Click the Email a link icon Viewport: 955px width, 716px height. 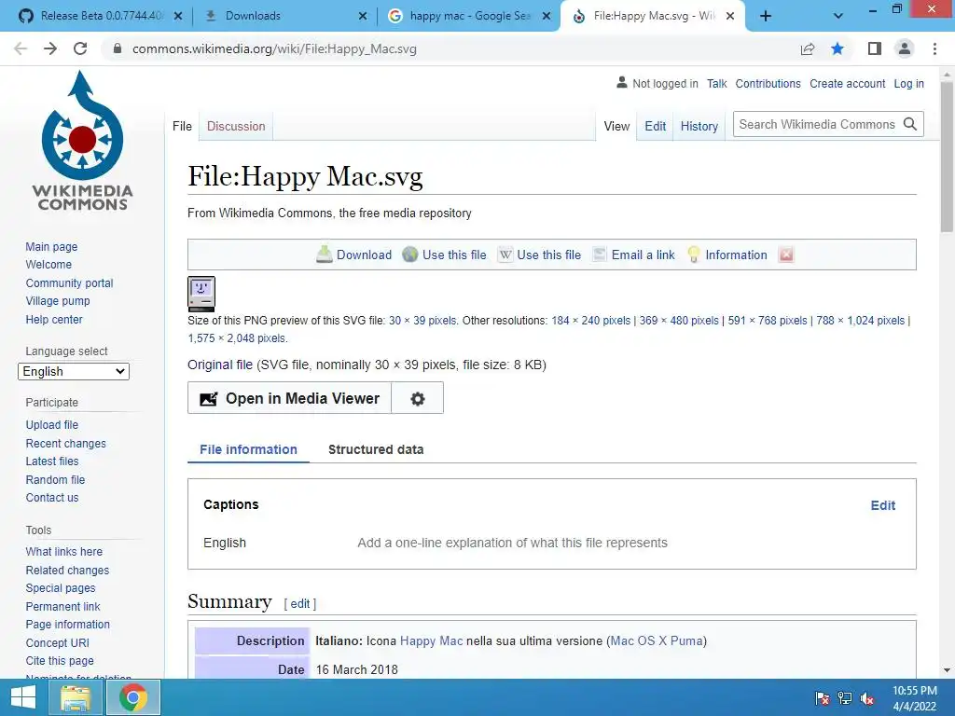pyautogui.click(x=600, y=255)
